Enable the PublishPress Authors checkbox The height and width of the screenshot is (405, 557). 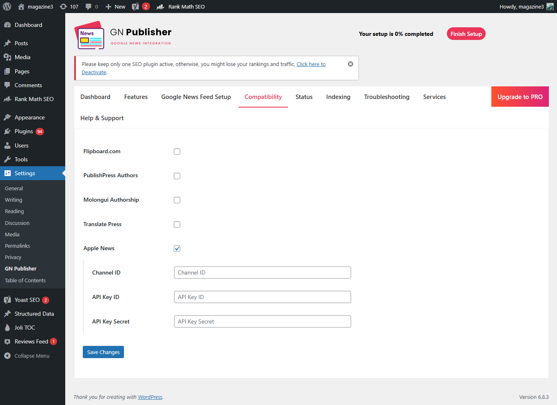point(177,176)
